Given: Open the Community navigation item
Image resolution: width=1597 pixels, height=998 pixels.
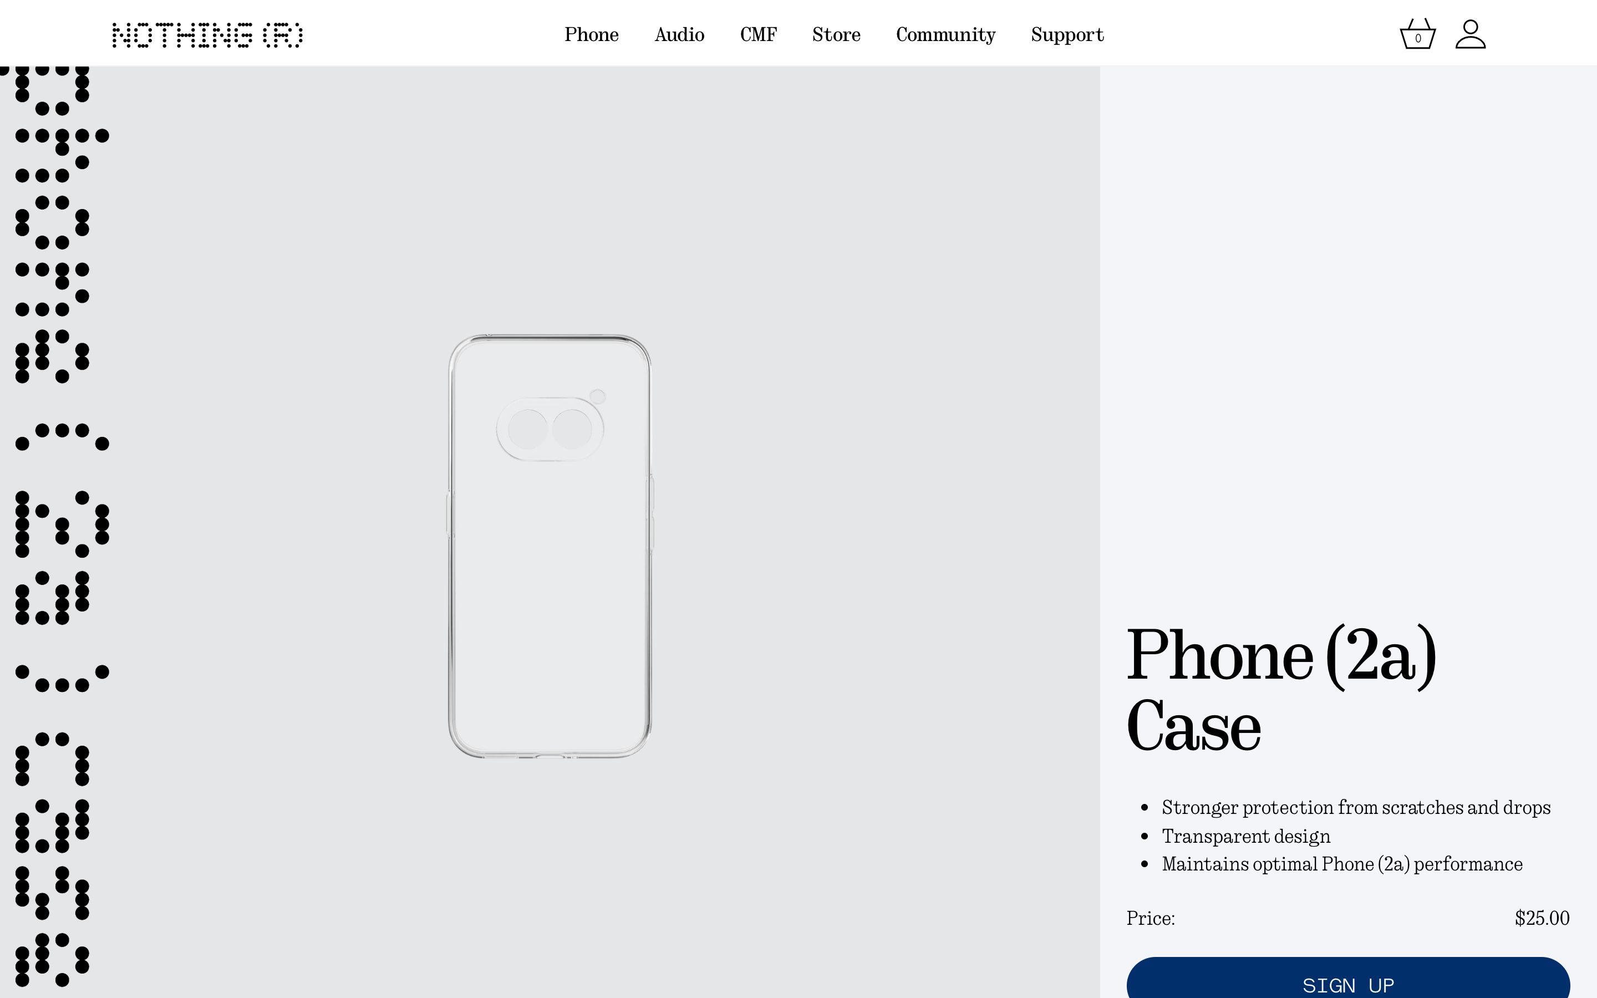Looking at the screenshot, I should (x=945, y=34).
